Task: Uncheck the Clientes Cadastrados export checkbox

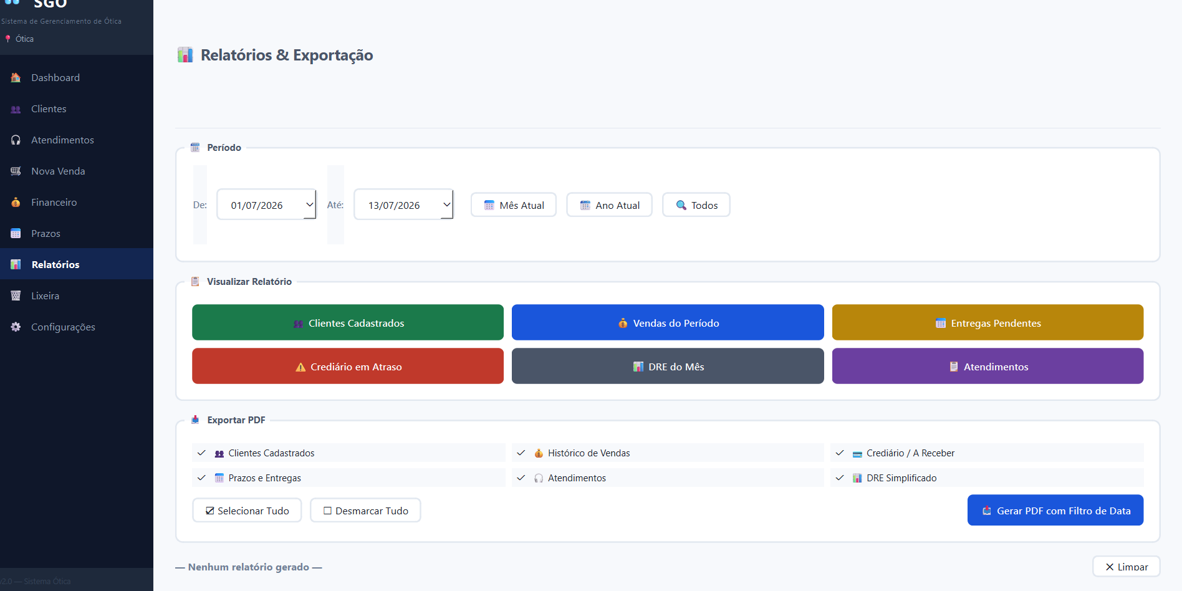Action: (x=201, y=453)
